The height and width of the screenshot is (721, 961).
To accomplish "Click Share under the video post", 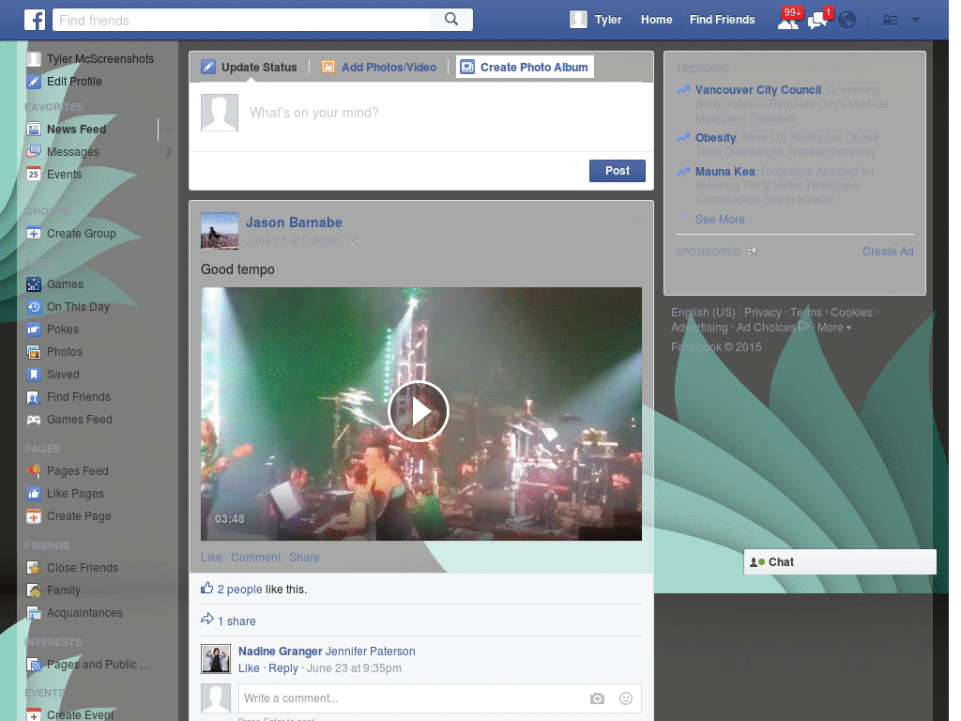I will pos(304,558).
